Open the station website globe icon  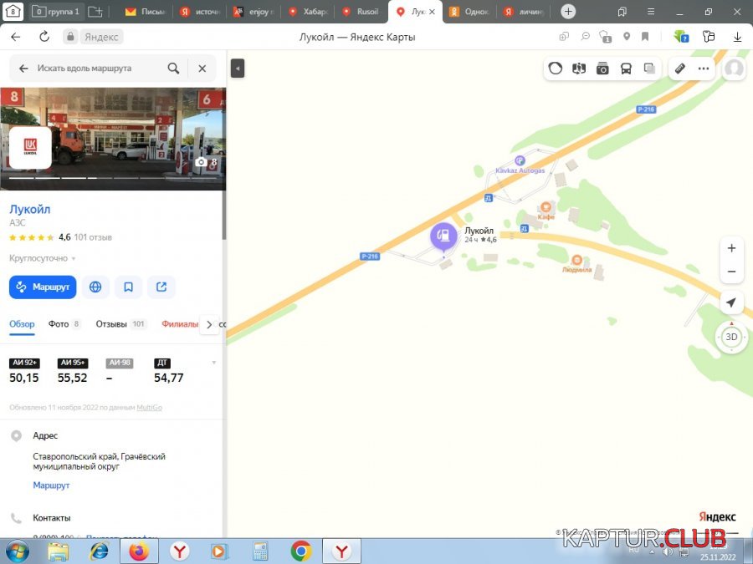coord(95,287)
